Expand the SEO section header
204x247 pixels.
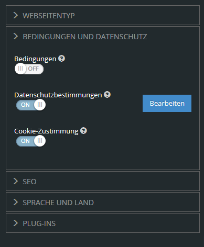(103, 181)
